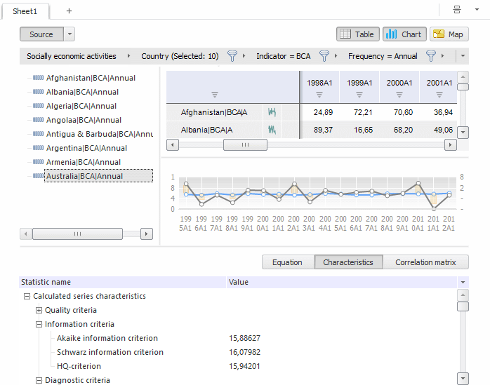The height and width of the screenshot is (385, 490).
Task: Click the table horizontal scrollbar thumb
Action: point(245,144)
